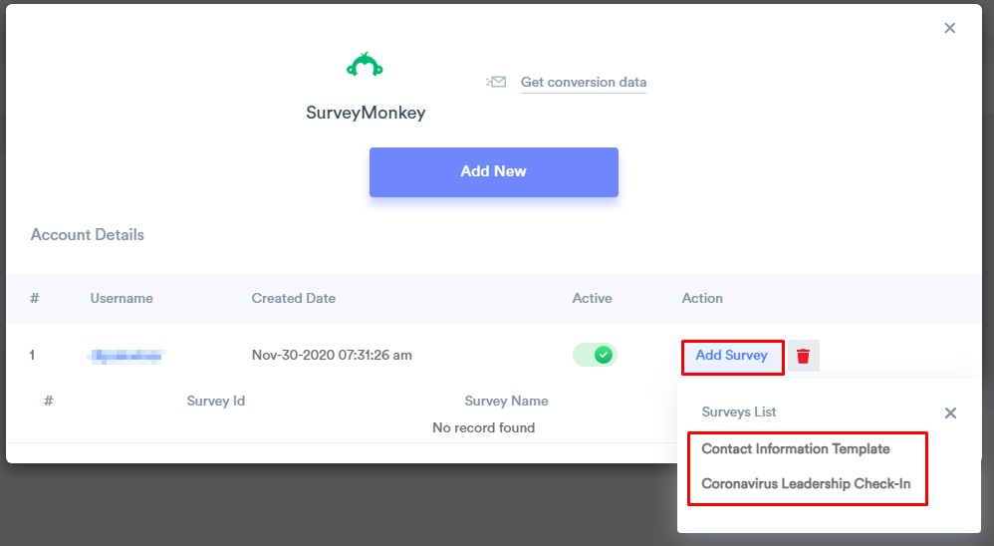Close the SurveyMonkey dialog with the X

pyautogui.click(x=949, y=28)
